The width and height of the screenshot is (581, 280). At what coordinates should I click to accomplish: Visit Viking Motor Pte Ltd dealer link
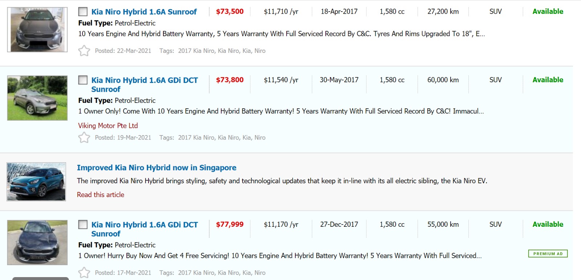(108, 125)
